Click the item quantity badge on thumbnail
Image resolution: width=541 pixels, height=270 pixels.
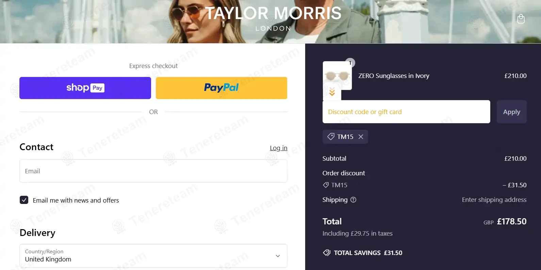[x=350, y=63]
